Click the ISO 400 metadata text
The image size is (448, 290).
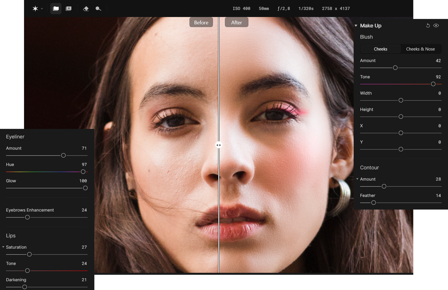click(x=241, y=9)
